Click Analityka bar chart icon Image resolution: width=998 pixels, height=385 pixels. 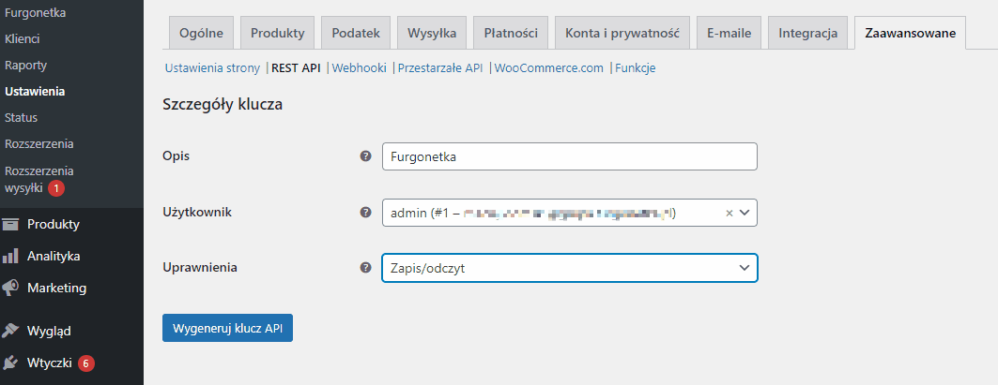click(11, 256)
